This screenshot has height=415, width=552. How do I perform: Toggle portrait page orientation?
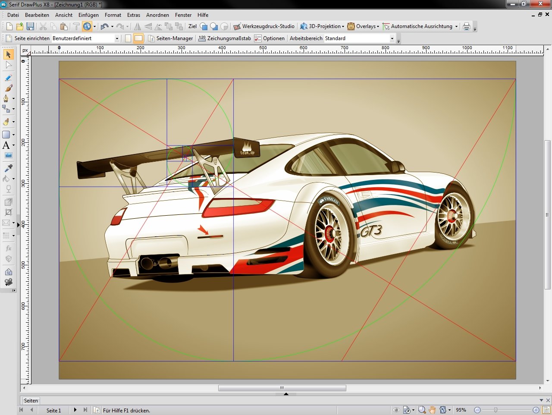tap(128, 38)
